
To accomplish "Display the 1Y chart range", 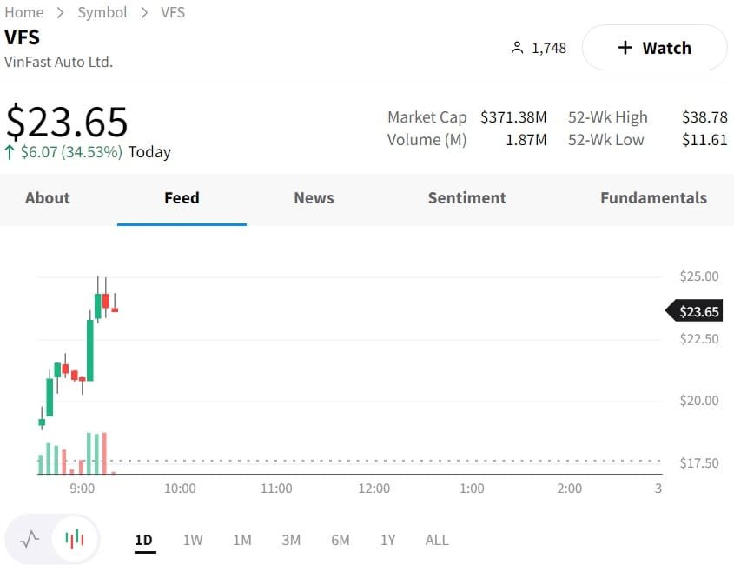I will [x=388, y=540].
